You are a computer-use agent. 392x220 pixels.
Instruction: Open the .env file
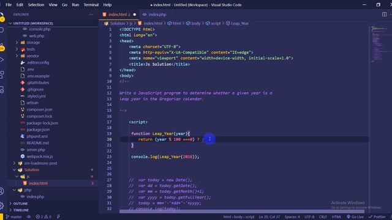pos(30,69)
